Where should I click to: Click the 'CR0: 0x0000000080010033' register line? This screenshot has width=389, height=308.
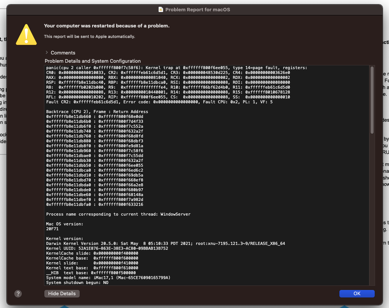pyautogui.click(x=168, y=72)
